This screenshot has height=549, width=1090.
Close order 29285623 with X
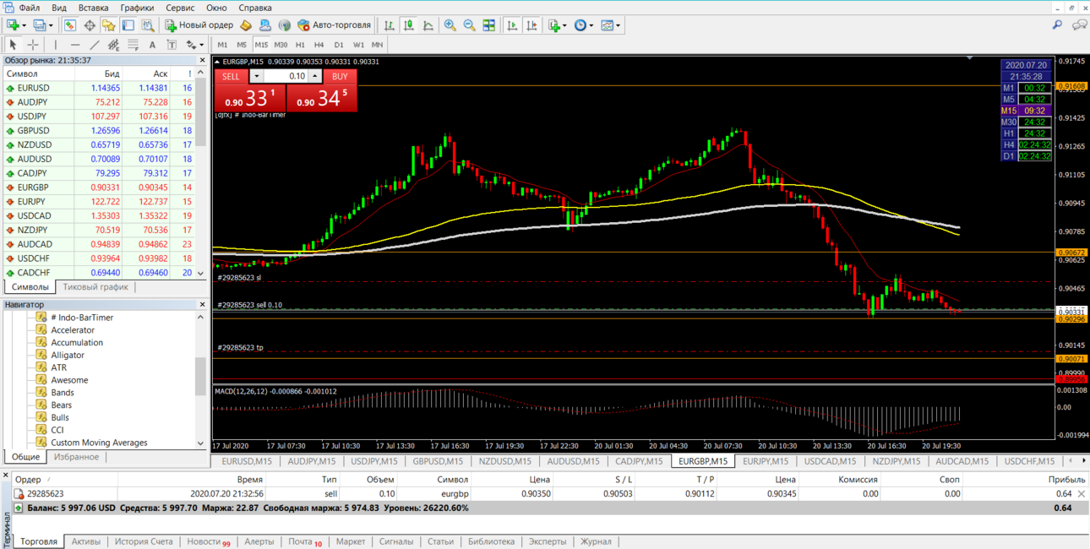pyautogui.click(x=1082, y=494)
